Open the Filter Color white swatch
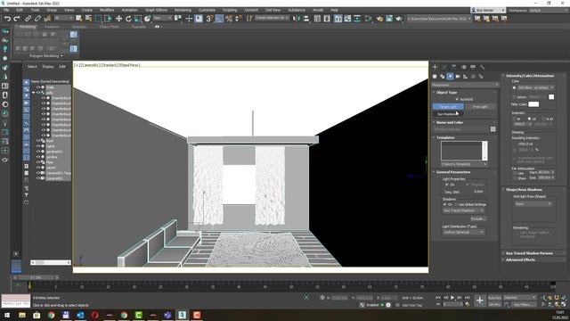This screenshot has width=570, height=321. [x=533, y=104]
